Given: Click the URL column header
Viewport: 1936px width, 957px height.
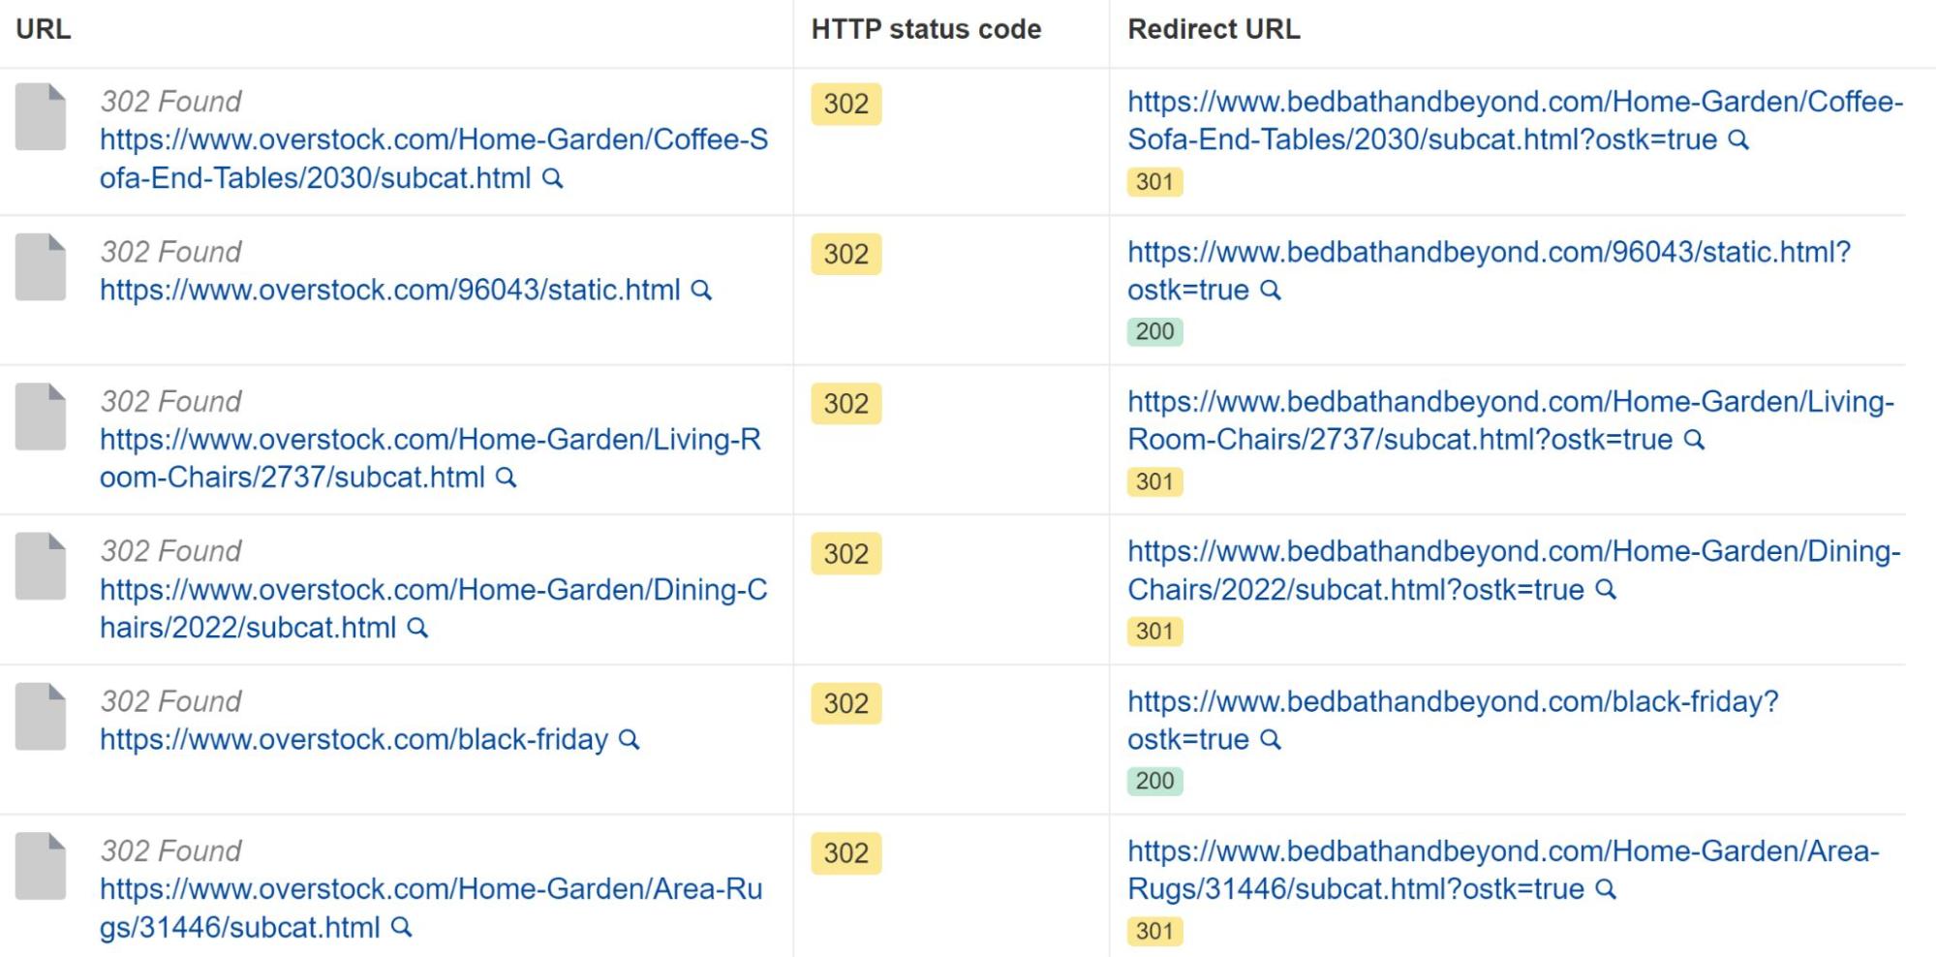Looking at the screenshot, I should click(41, 29).
